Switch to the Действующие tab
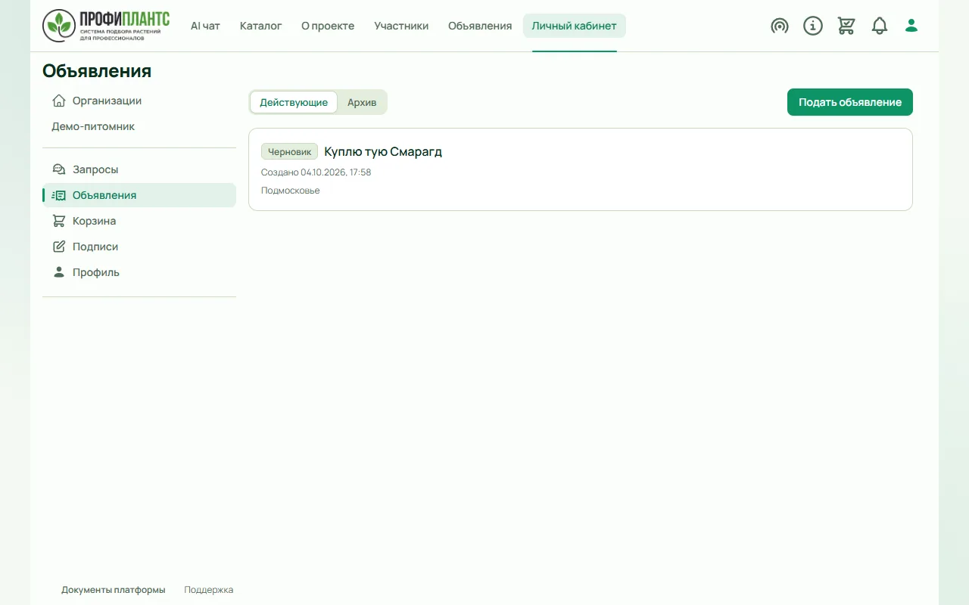This screenshot has width=969, height=605. tap(294, 102)
